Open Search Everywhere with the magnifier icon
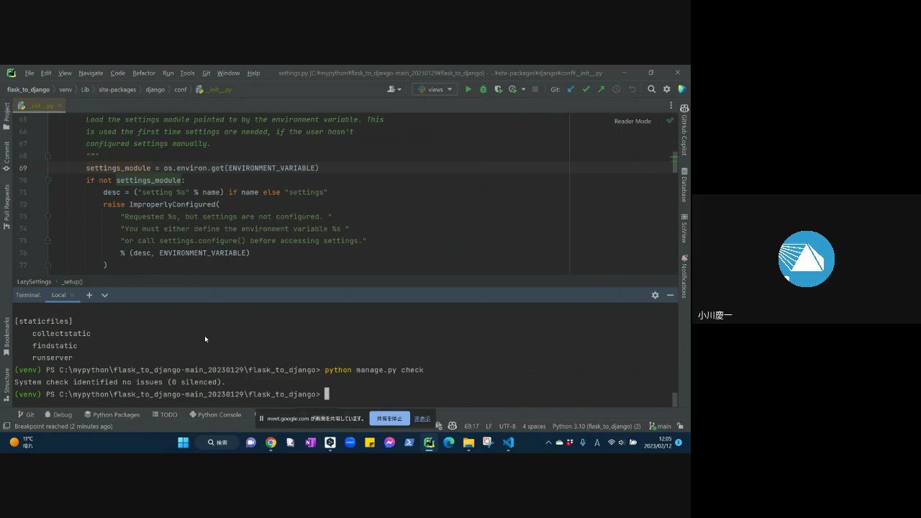The width and height of the screenshot is (921, 518). [651, 89]
